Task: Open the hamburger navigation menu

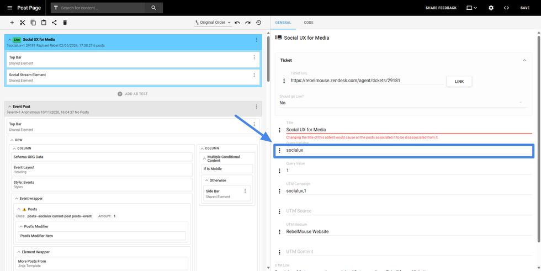Action: coord(9,8)
